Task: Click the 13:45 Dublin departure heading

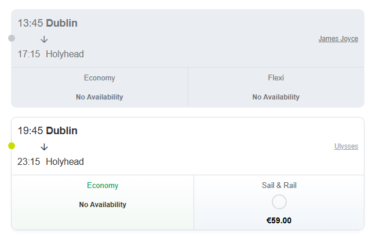Action: coord(48,23)
